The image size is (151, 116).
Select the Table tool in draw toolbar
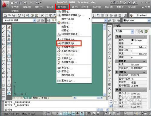[x=4, y=98]
